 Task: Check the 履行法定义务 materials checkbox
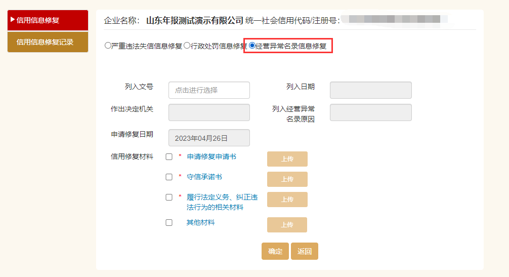pyautogui.click(x=169, y=197)
